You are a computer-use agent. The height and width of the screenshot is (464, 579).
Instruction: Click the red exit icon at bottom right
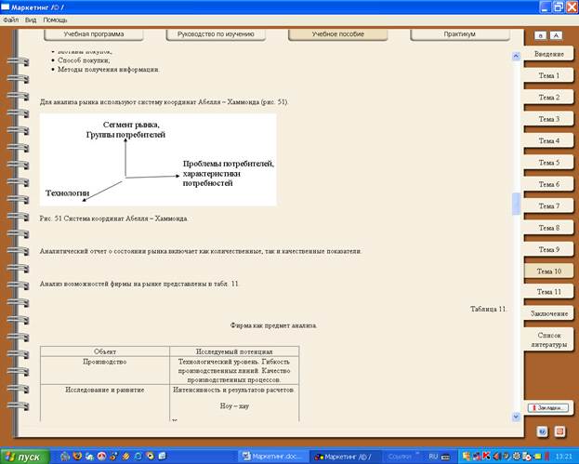(x=559, y=431)
